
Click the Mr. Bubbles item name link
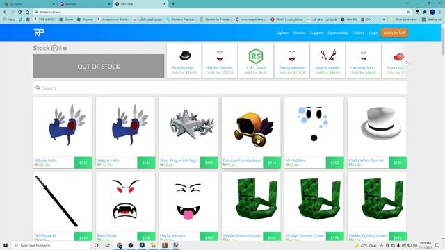click(296, 160)
